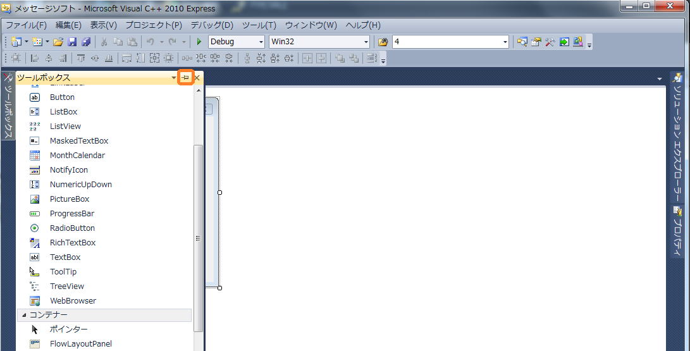Click the Open File folder icon
This screenshot has height=351, width=690.
pos(58,42)
